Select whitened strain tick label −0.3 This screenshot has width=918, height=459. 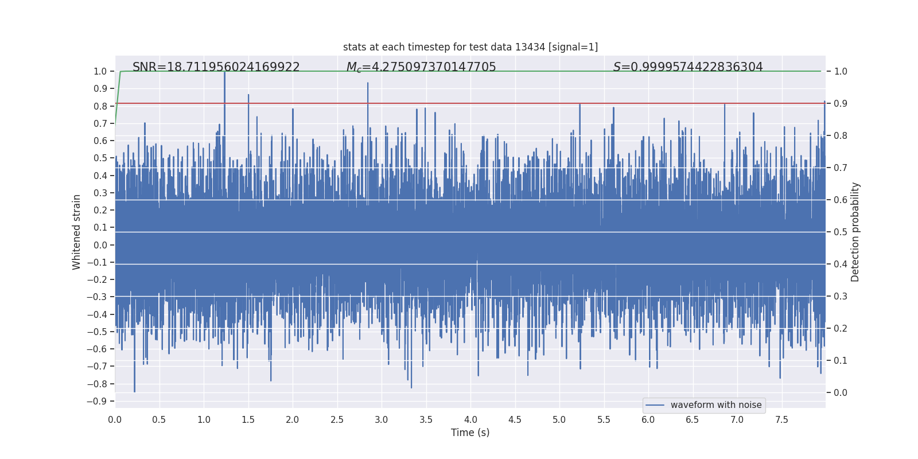pos(97,297)
